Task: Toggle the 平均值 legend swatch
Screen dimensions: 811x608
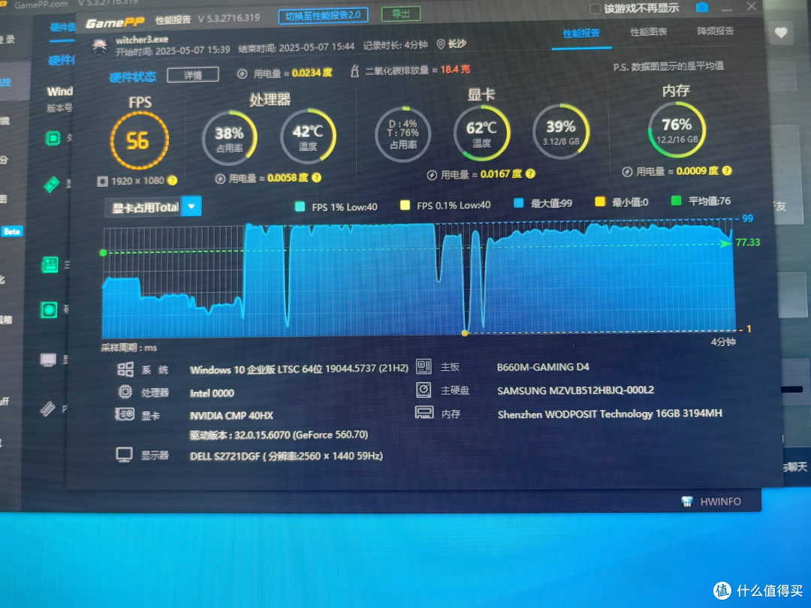Action: pos(676,200)
